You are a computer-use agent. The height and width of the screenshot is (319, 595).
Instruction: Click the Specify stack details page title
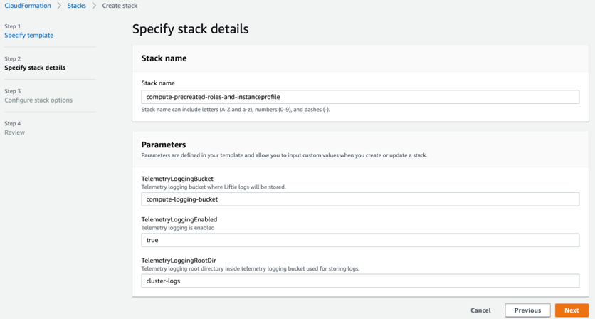[191, 29]
